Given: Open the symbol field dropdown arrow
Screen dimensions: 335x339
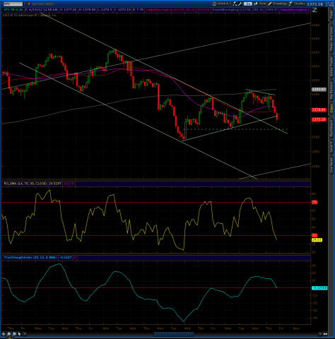Looking at the screenshot, I should [25, 4].
